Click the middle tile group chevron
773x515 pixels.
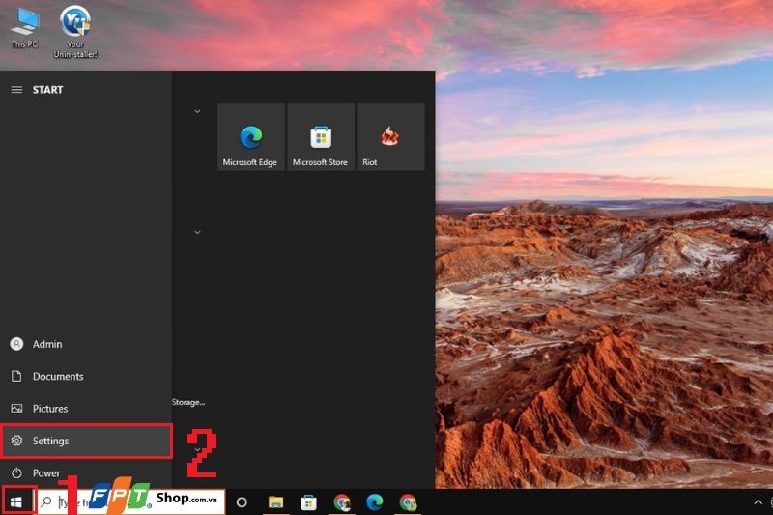pyautogui.click(x=197, y=232)
